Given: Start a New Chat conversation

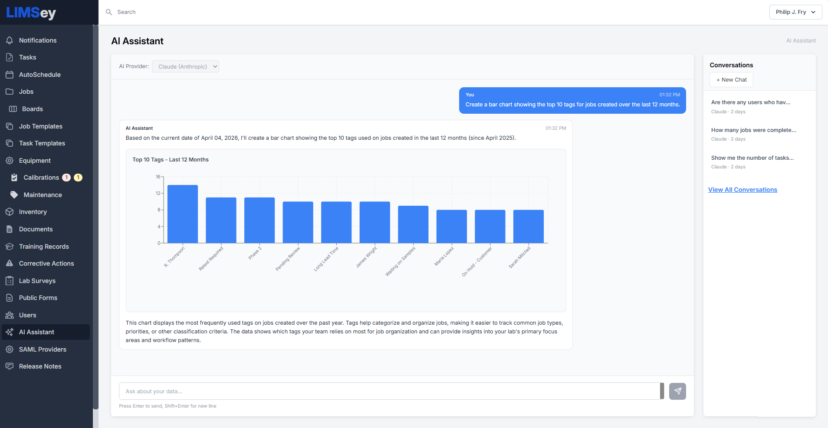Looking at the screenshot, I should click(731, 80).
